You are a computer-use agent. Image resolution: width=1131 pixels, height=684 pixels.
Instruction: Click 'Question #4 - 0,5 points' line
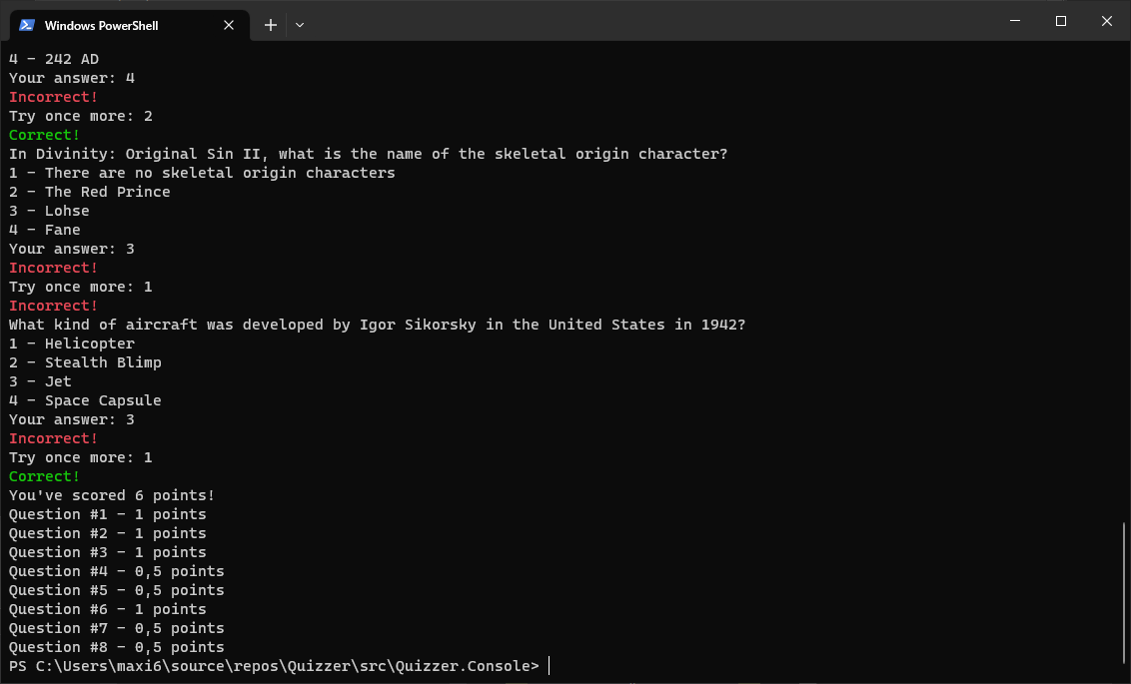(117, 571)
